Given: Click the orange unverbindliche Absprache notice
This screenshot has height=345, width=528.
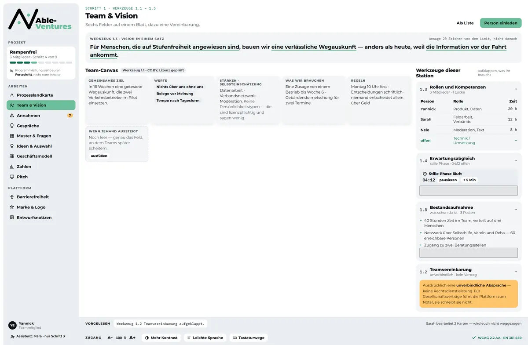Looking at the screenshot, I should coord(469,294).
